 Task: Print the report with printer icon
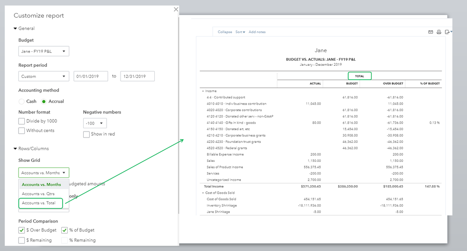click(x=438, y=32)
